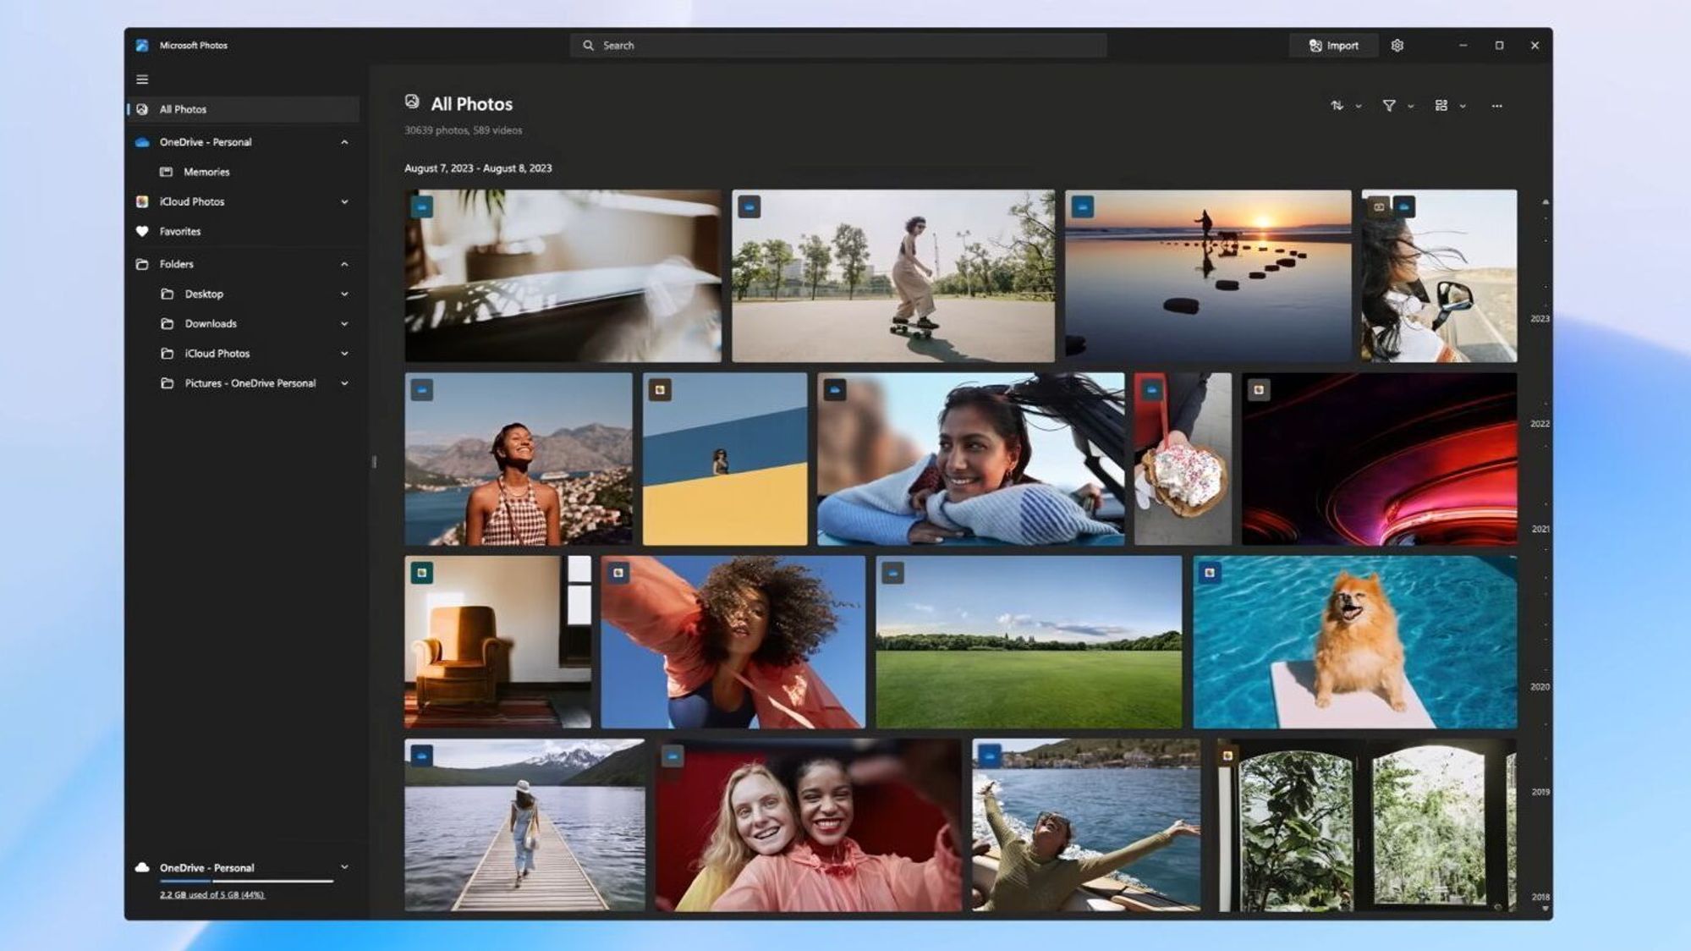Open the Settings gear icon
Image resolution: width=1691 pixels, height=951 pixels.
coord(1397,46)
